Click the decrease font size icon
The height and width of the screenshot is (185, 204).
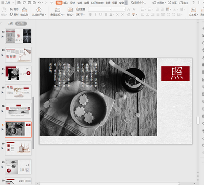coord(134,9)
